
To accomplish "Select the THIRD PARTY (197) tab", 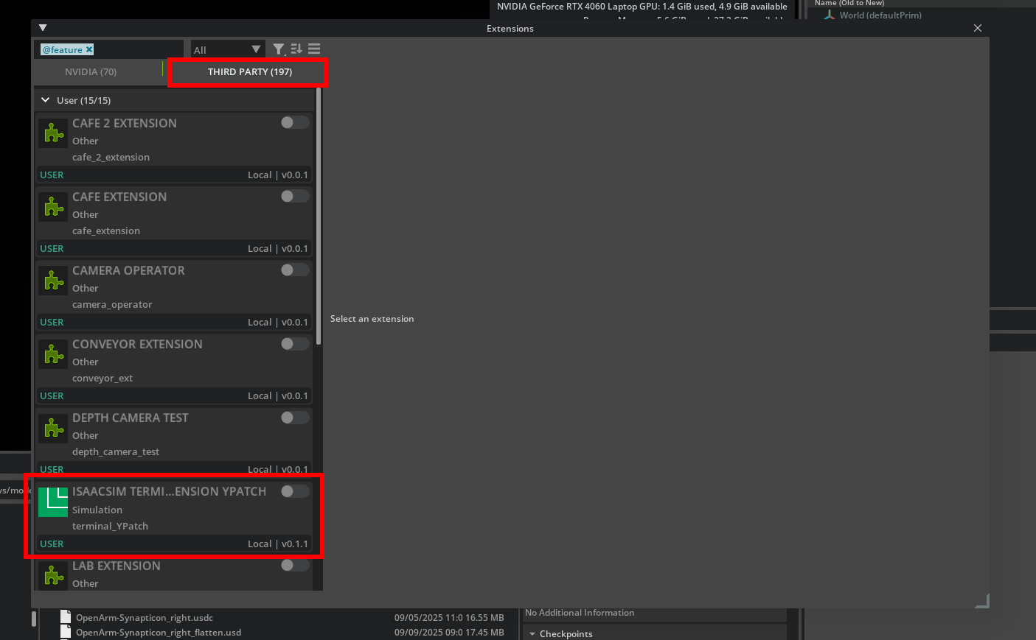I will [x=249, y=71].
